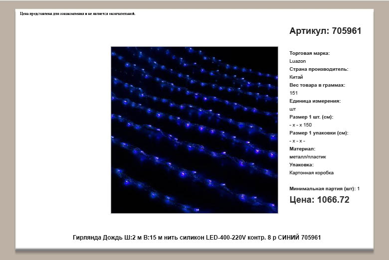Viewport: 389px width, 260px height.
Task: Click the packaging value 'Картонная коробка'
Action: pyautogui.click(x=311, y=173)
